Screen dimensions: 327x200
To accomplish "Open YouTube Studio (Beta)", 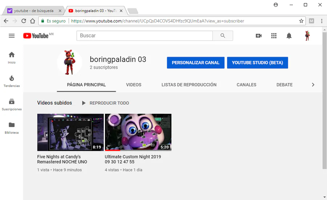I will click(x=257, y=62).
